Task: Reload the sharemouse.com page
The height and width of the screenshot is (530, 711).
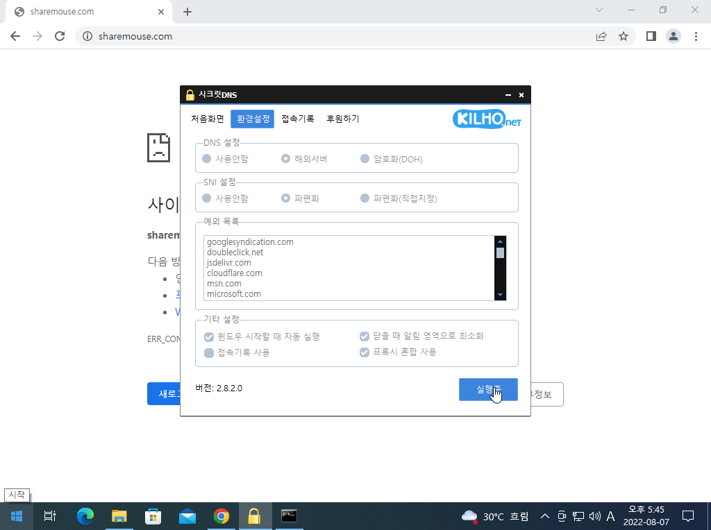Action: [x=60, y=36]
